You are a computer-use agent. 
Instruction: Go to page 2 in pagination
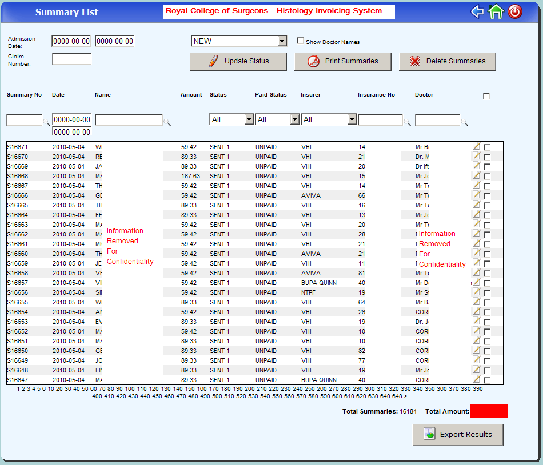[x=23, y=388]
